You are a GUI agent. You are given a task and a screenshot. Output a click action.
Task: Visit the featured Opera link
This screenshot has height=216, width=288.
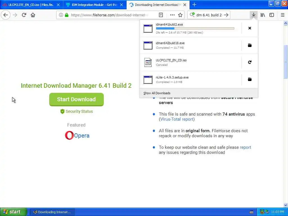(x=82, y=136)
